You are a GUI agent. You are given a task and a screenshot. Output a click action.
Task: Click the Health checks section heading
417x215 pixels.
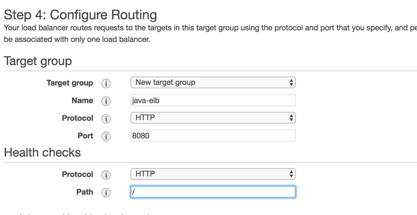[42, 152]
